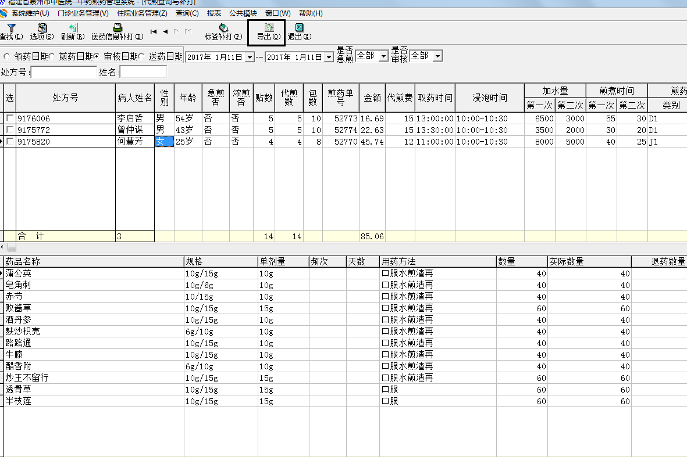Click the 退出 (Exit) icon
Image resolution: width=687 pixels, height=457 pixels.
coord(299,28)
